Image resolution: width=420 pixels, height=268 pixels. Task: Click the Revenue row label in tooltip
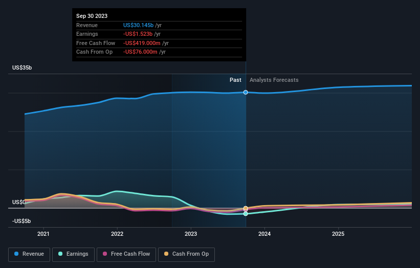[87, 25]
